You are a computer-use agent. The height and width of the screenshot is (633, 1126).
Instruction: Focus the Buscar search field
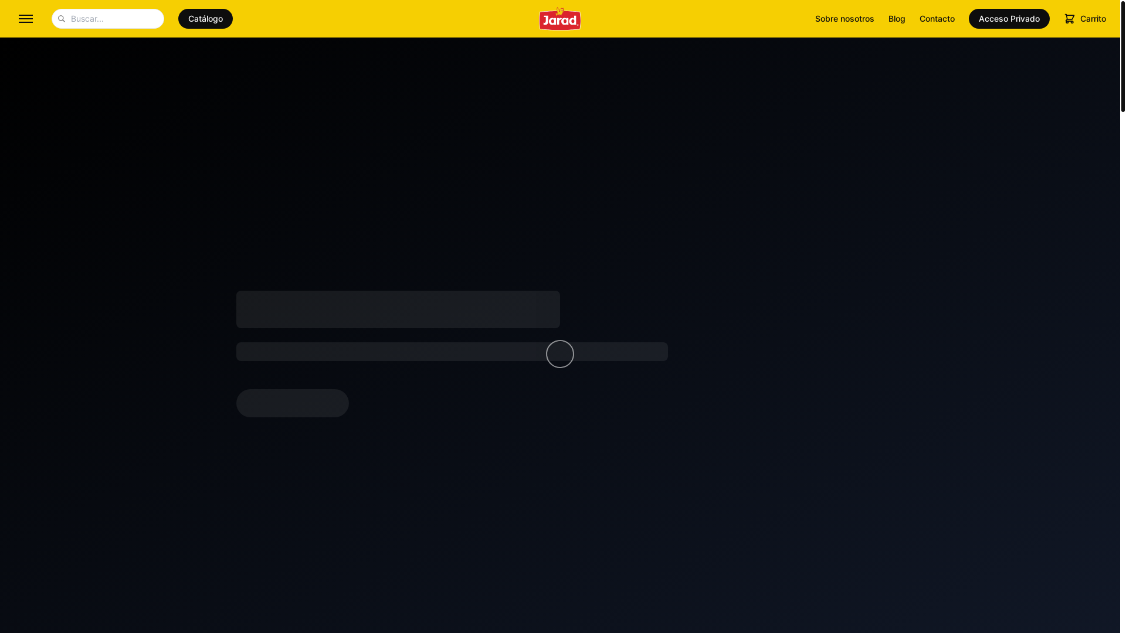pos(108,19)
